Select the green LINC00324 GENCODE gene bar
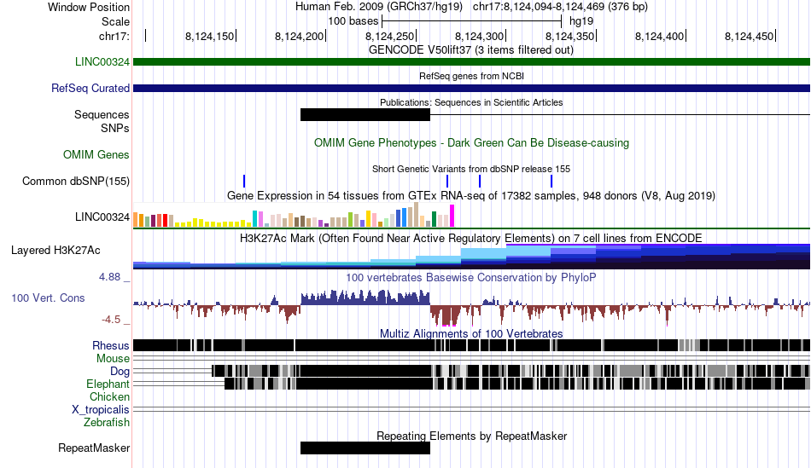The height and width of the screenshot is (468, 811). click(x=472, y=62)
